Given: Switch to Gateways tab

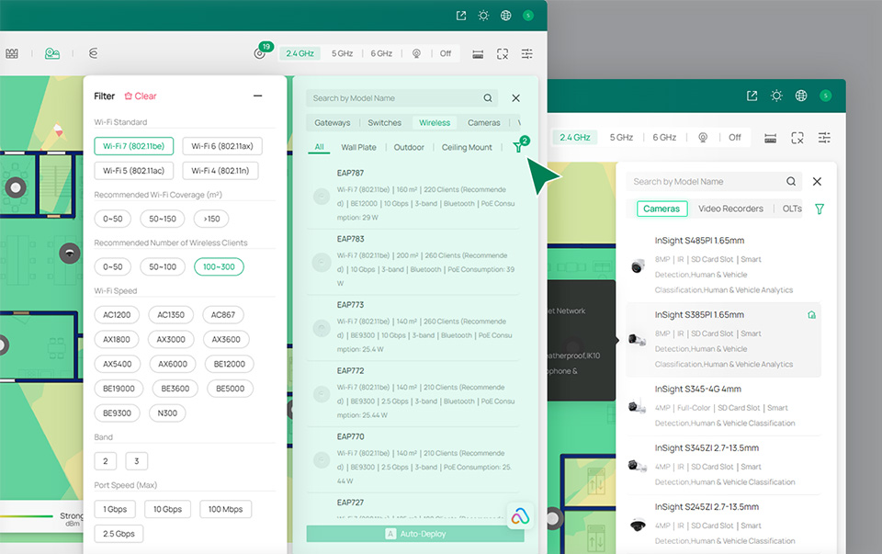Looking at the screenshot, I should (x=332, y=122).
